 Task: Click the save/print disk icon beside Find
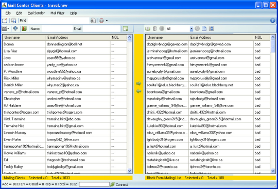tap(13, 21)
